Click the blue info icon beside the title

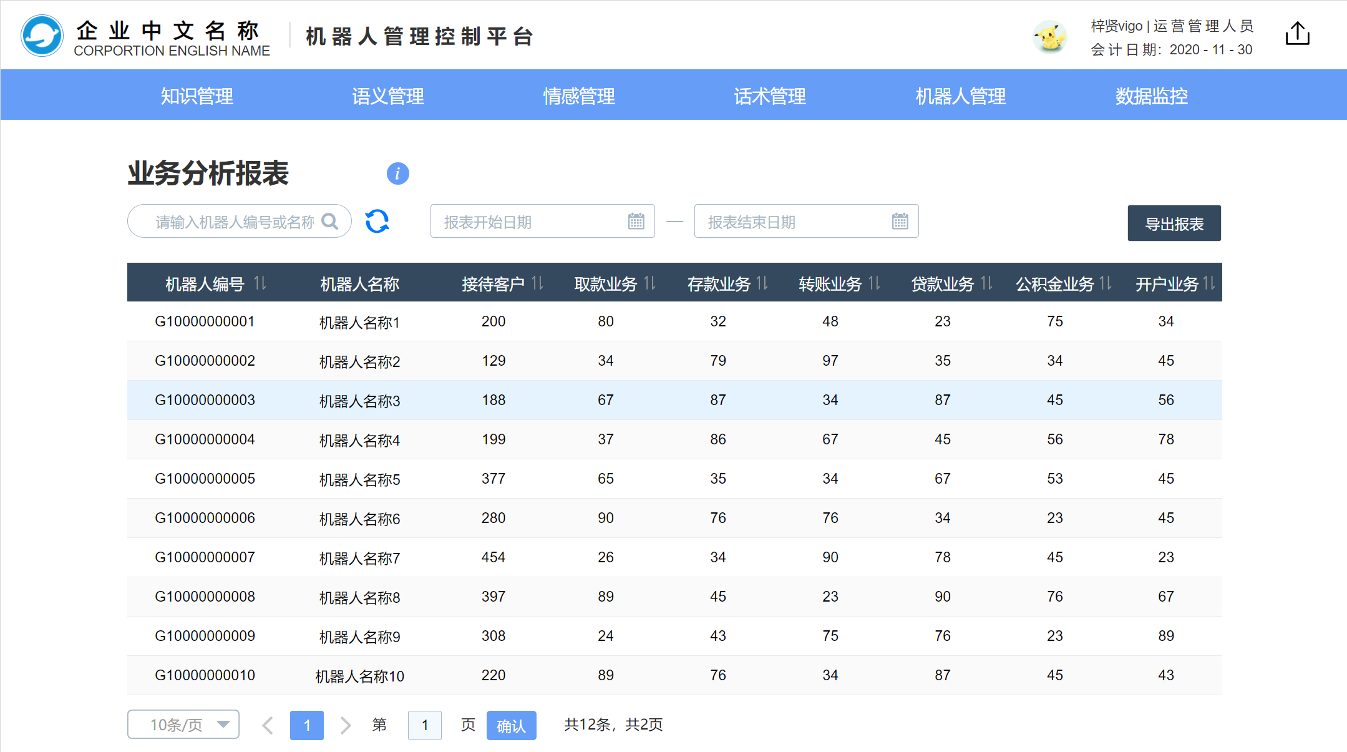(397, 173)
